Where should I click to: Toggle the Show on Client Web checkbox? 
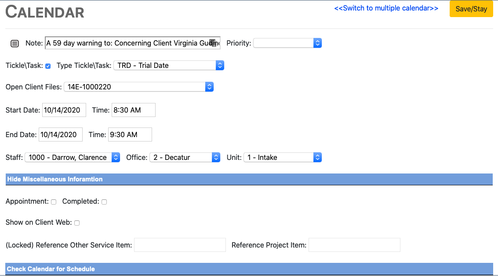pyautogui.click(x=77, y=223)
